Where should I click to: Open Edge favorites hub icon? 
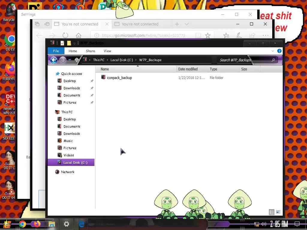(226, 35)
